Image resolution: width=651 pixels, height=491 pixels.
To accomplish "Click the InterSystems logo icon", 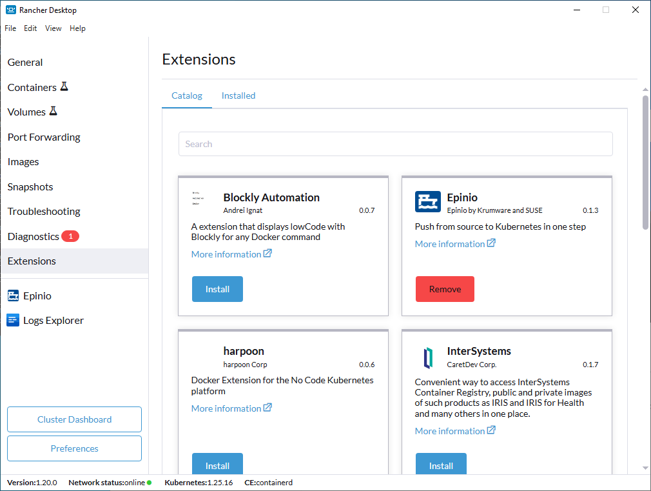I will pos(427,357).
